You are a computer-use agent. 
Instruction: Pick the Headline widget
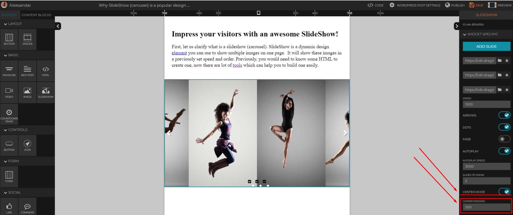(9, 71)
